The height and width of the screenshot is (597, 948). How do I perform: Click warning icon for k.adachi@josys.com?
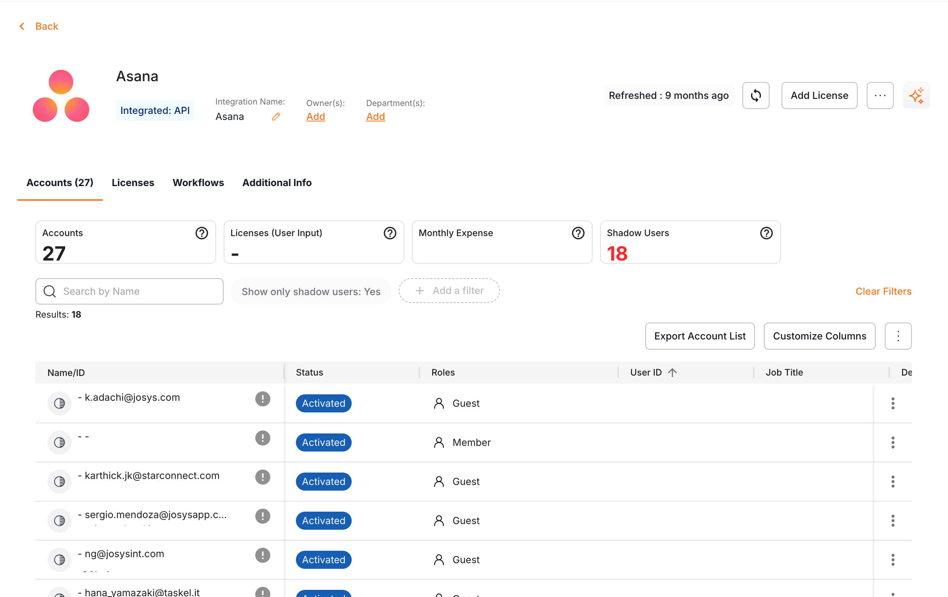point(262,399)
